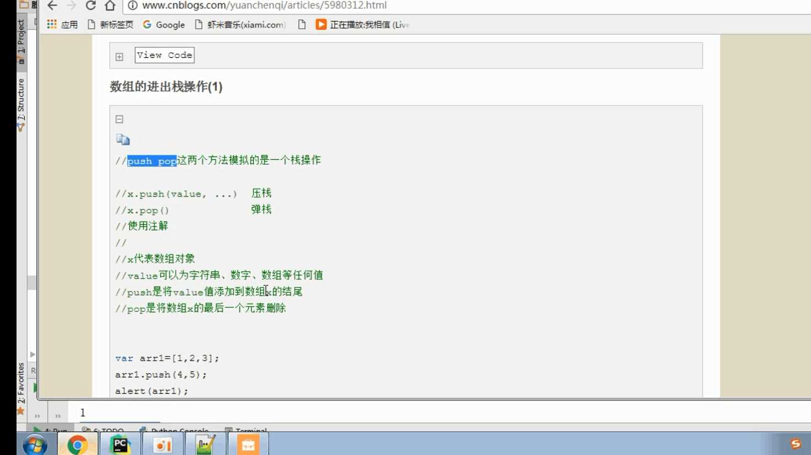
Task: Click the '//push是将value值添加到数组' line
Action: pyautogui.click(x=209, y=292)
